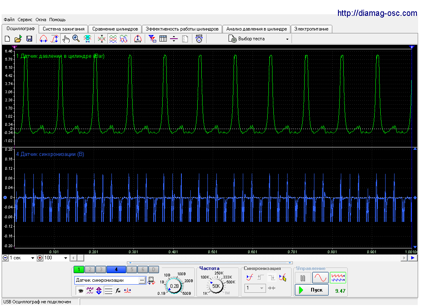Switch to the Электропитание tab
Viewport: 423px width, 307px height.
[311, 29]
